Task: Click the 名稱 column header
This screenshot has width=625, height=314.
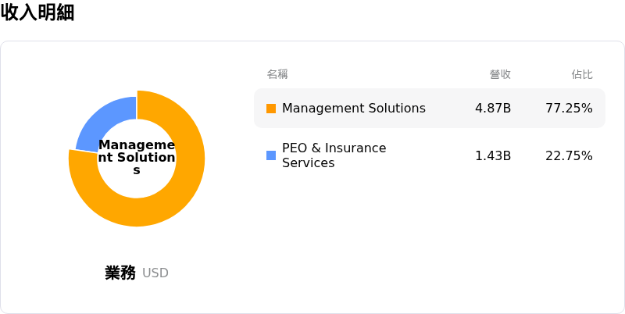Action: tap(277, 74)
